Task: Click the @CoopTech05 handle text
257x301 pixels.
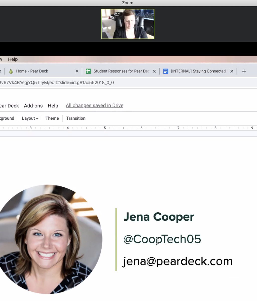Action: click(162, 239)
